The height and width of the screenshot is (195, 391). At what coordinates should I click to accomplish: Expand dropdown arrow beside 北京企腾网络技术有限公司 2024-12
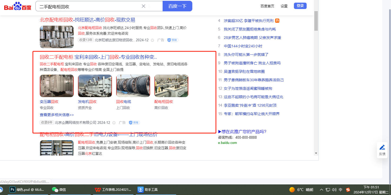point(114,123)
